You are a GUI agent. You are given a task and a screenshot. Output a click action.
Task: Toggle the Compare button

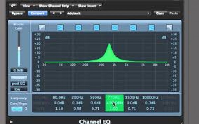tap(38, 13)
